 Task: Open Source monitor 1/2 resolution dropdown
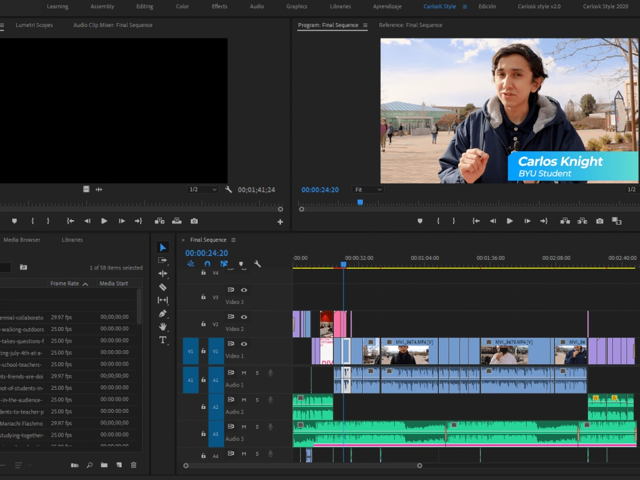[202, 189]
